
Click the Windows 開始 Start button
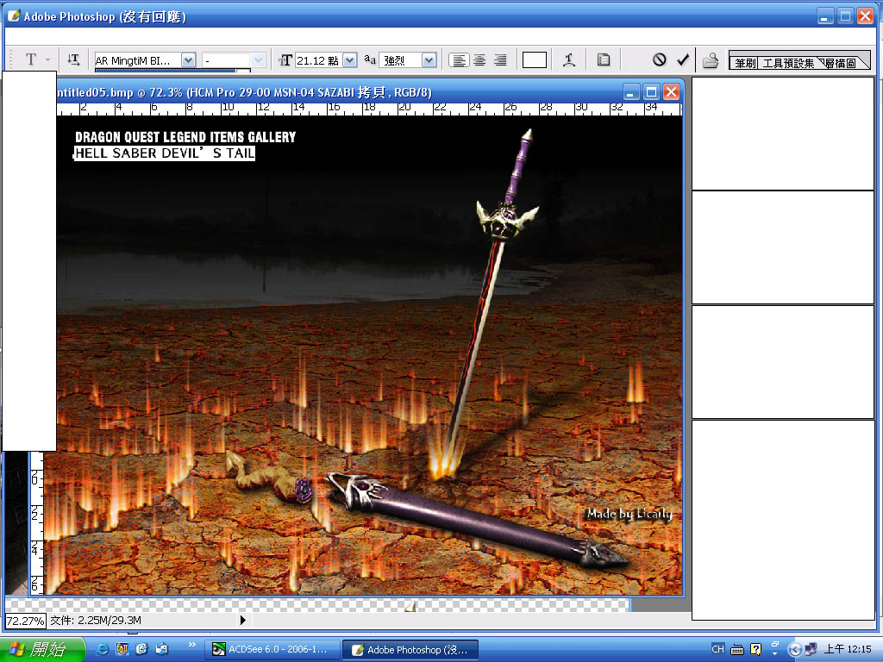click(42, 649)
